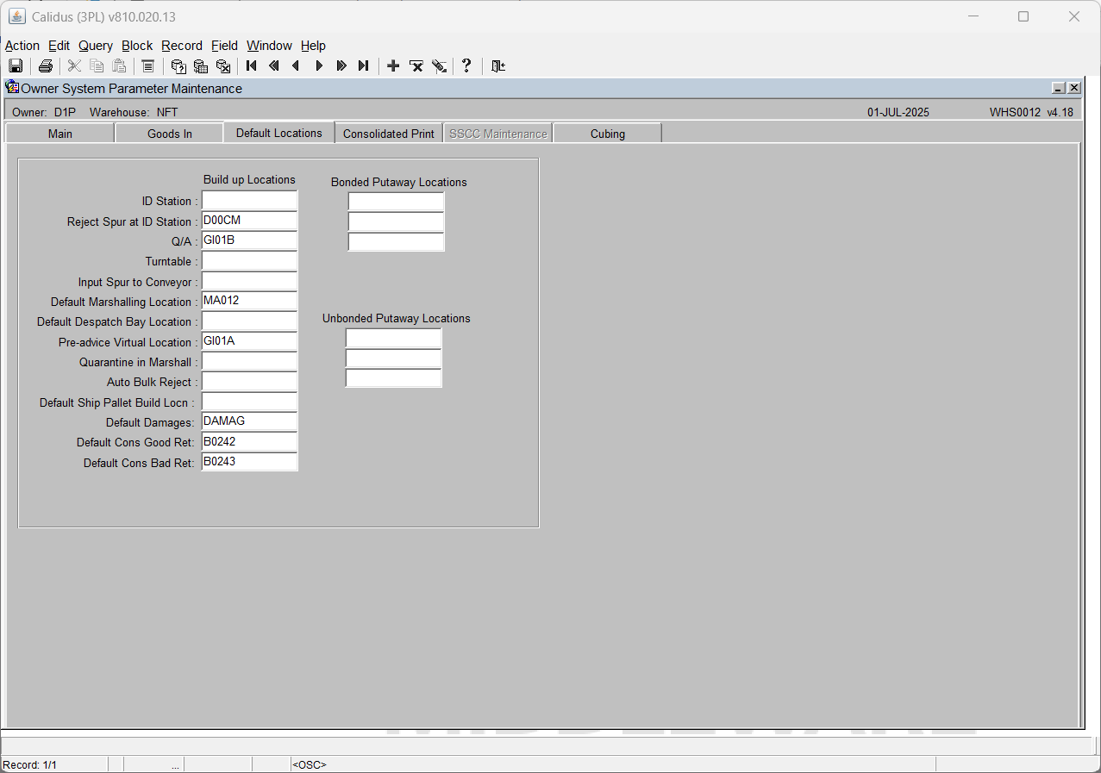
Task: Click the Cancel Query database icon
Action: pos(223,66)
